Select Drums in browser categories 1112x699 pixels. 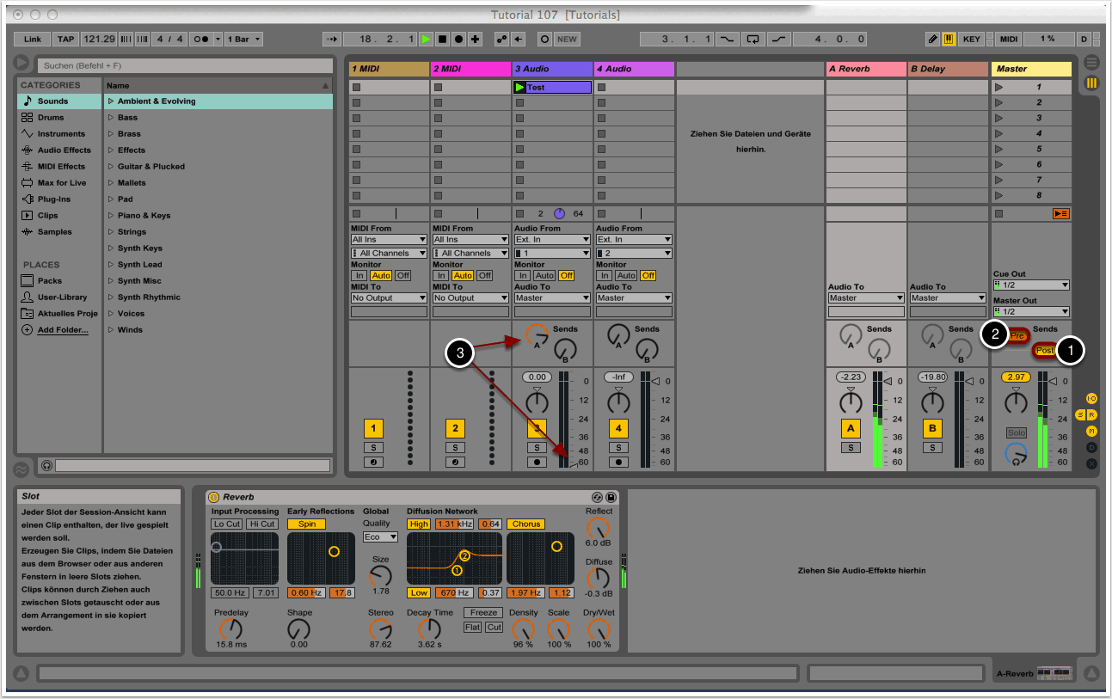coord(50,118)
